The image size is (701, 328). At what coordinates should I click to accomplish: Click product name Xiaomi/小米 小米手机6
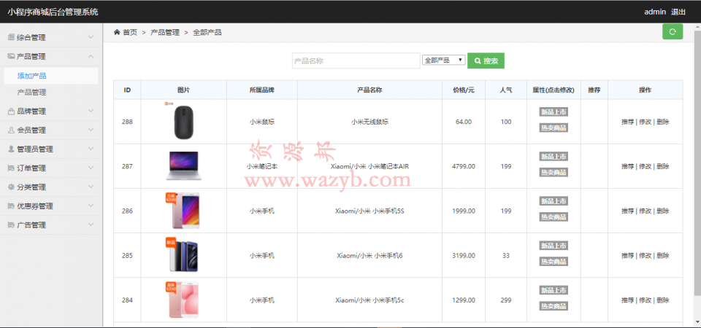[x=369, y=256]
